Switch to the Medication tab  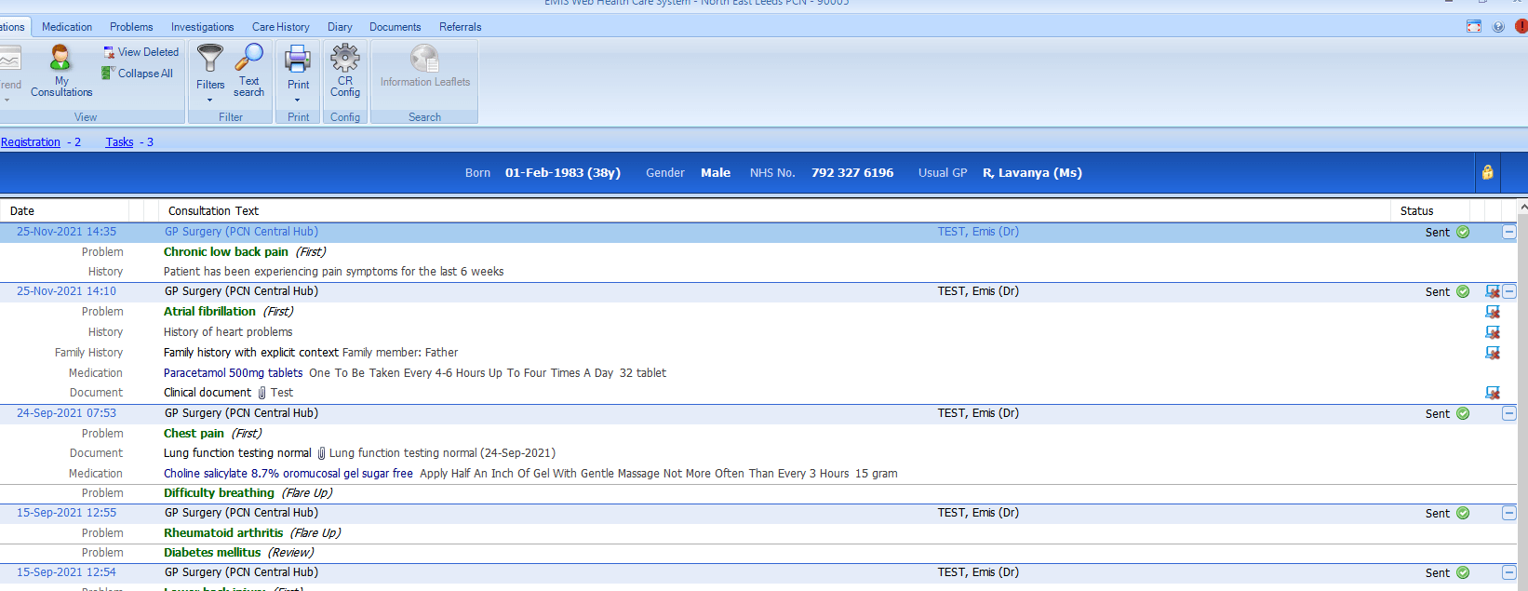point(67,27)
